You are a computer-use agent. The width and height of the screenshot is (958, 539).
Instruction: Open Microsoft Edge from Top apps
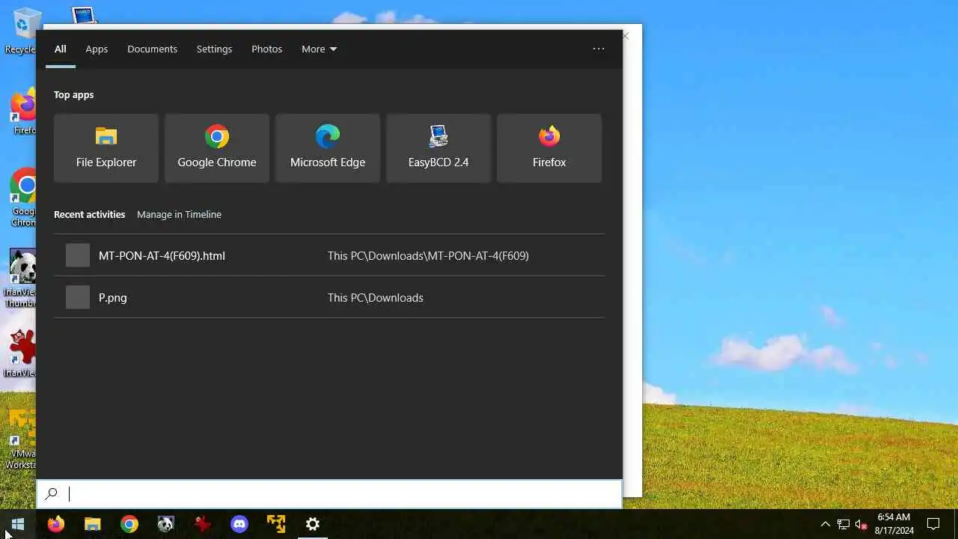coord(328,148)
